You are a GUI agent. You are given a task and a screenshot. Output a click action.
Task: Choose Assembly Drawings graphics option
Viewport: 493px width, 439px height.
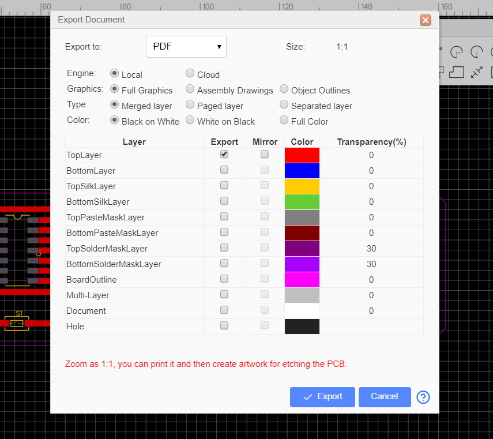click(190, 89)
